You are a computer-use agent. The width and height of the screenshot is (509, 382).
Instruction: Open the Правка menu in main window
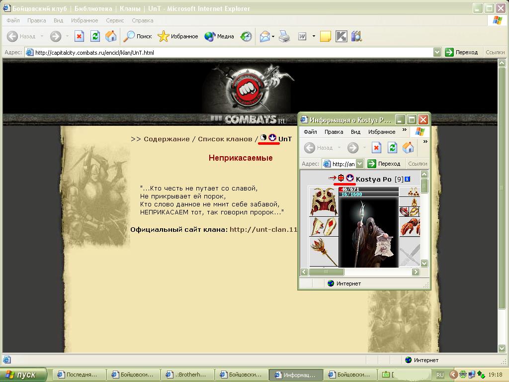pos(36,20)
